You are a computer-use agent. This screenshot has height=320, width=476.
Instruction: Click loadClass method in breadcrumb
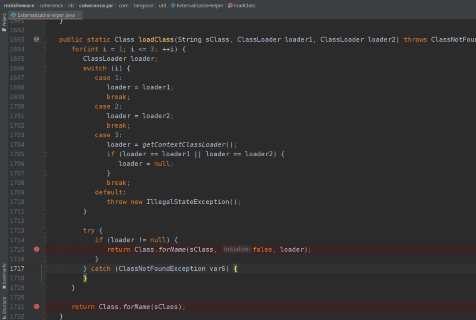pos(244,5)
